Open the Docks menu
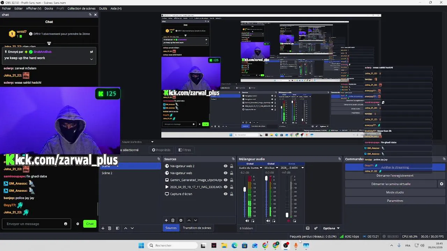447x251 pixels. 49,8
